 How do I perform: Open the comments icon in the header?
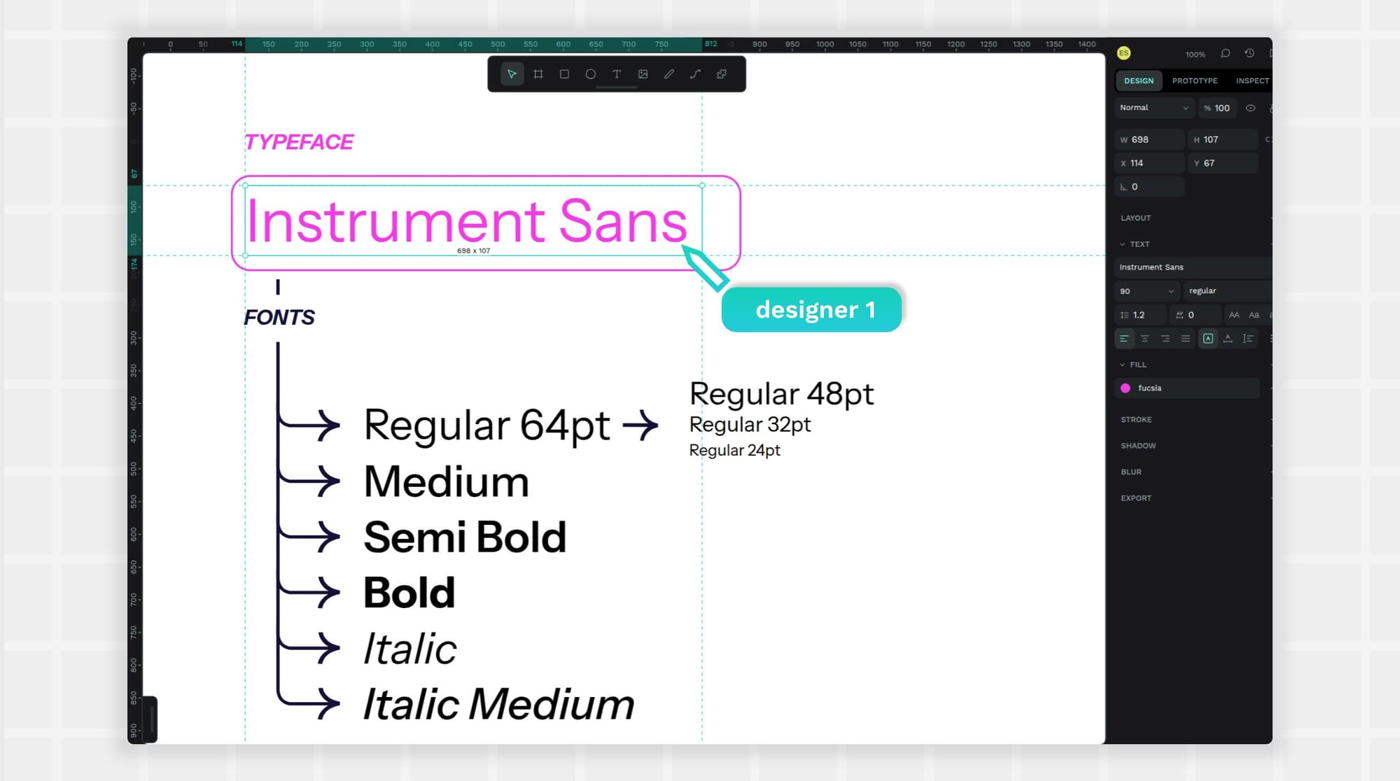click(1226, 53)
